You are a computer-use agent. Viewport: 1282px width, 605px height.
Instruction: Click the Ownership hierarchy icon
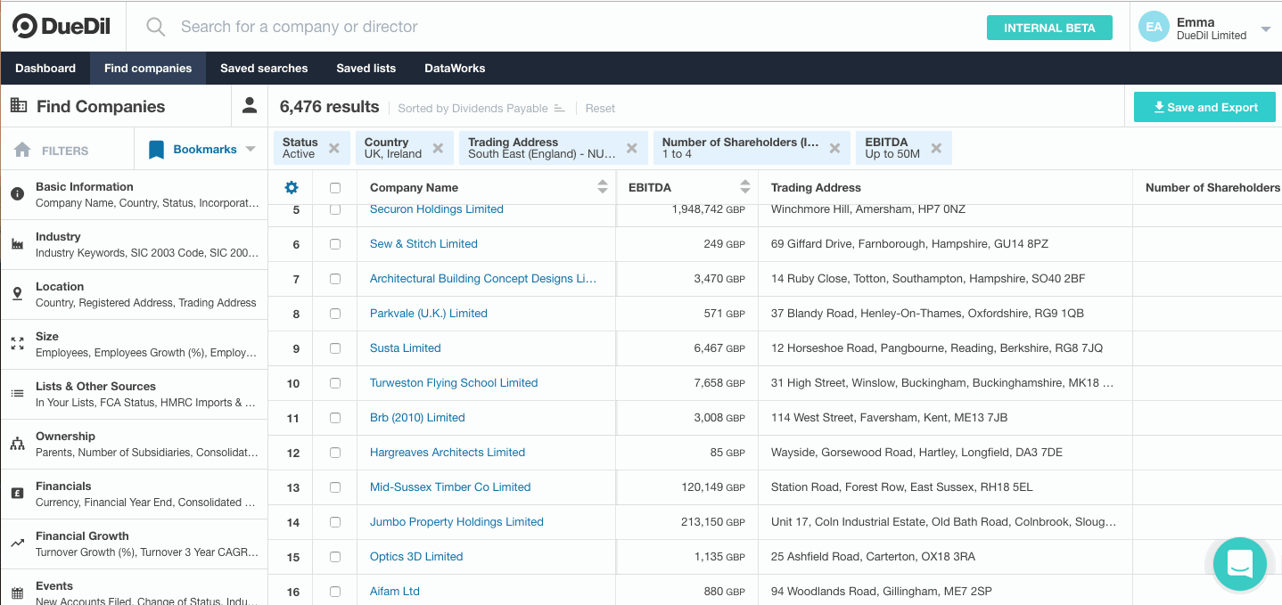[17, 444]
